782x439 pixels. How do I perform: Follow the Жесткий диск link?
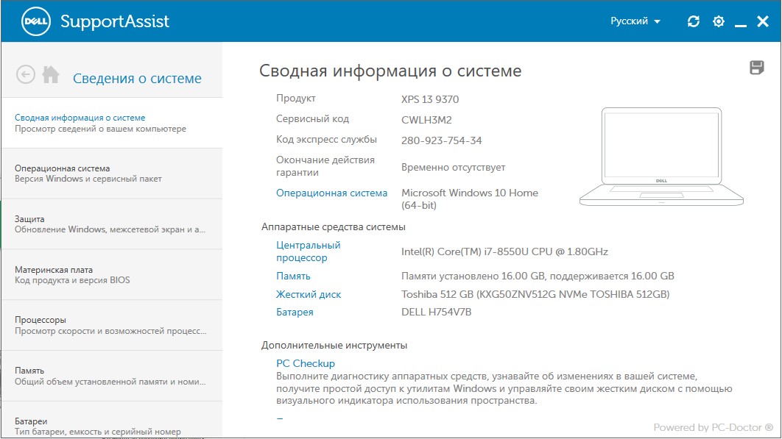coord(309,294)
